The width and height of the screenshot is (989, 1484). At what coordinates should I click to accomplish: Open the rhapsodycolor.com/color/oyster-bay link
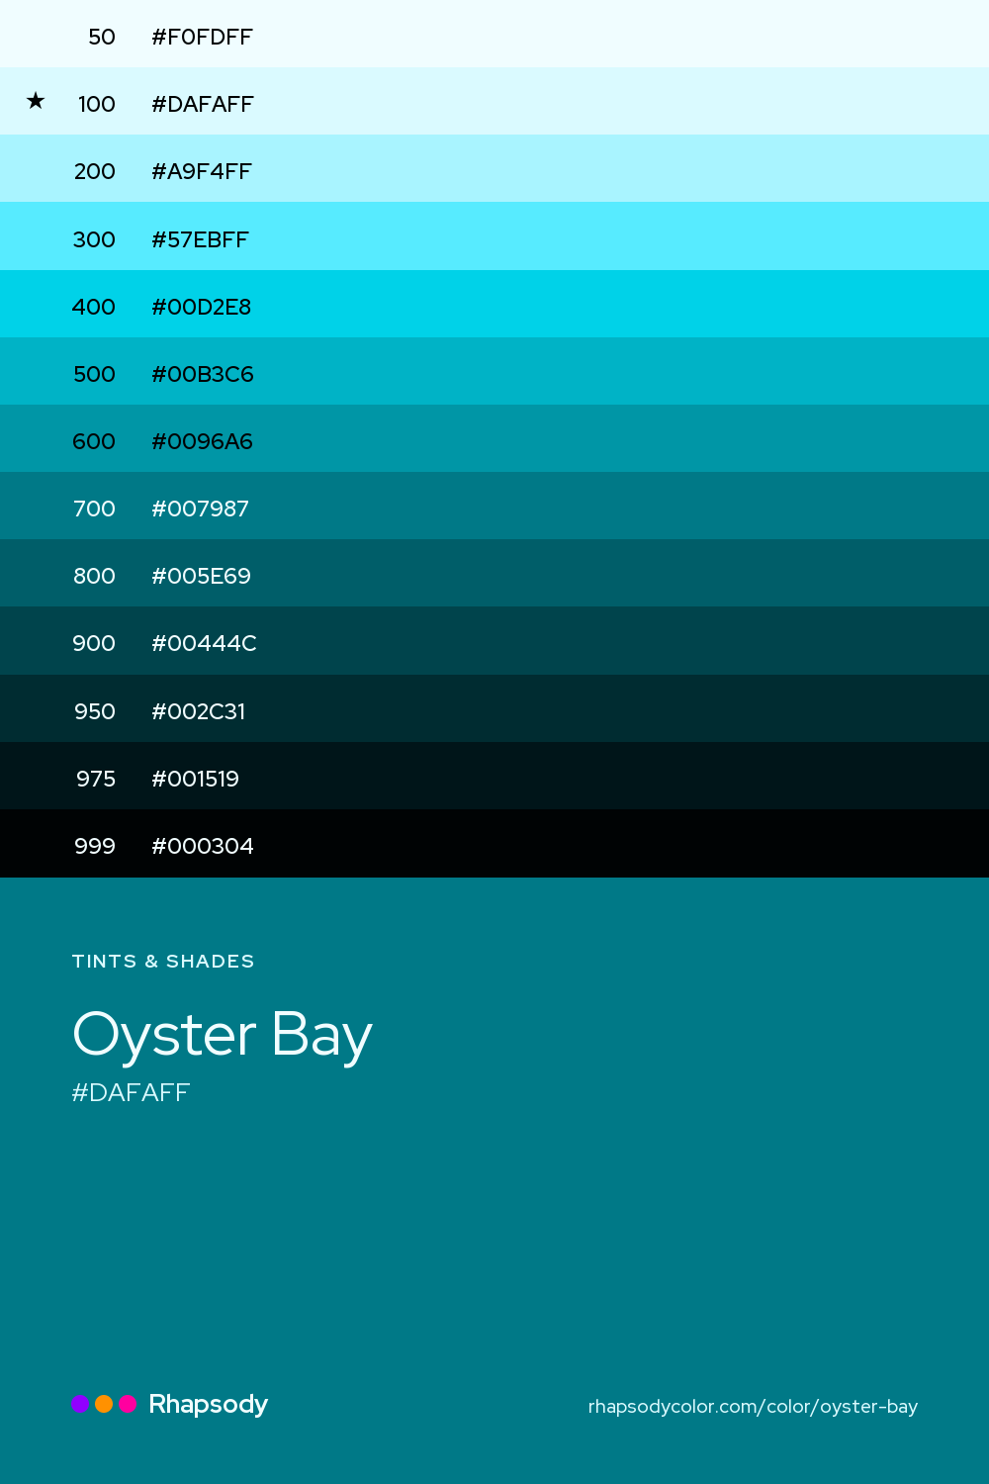753,1407
